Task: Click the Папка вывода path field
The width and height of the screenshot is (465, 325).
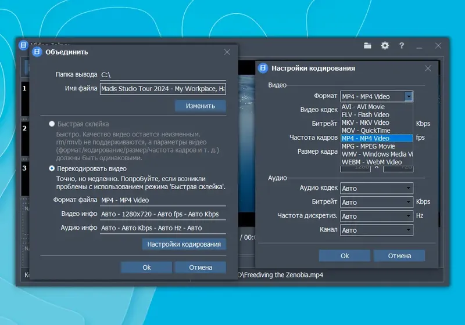Action: click(x=163, y=75)
